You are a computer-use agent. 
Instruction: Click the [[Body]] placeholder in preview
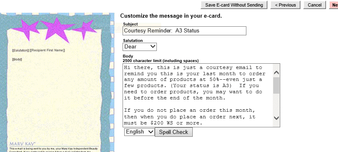(x=17, y=60)
